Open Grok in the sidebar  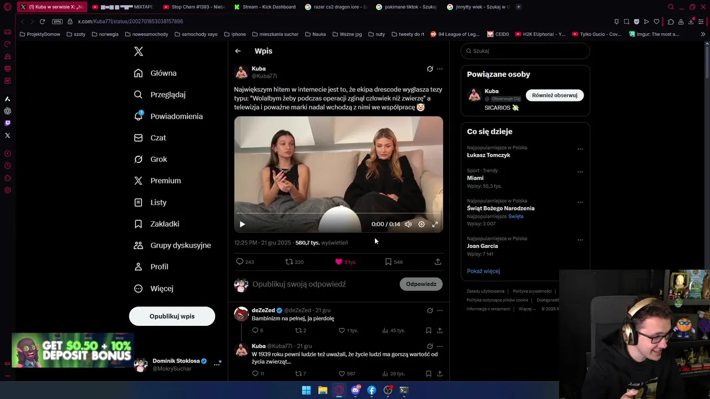click(151, 159)
